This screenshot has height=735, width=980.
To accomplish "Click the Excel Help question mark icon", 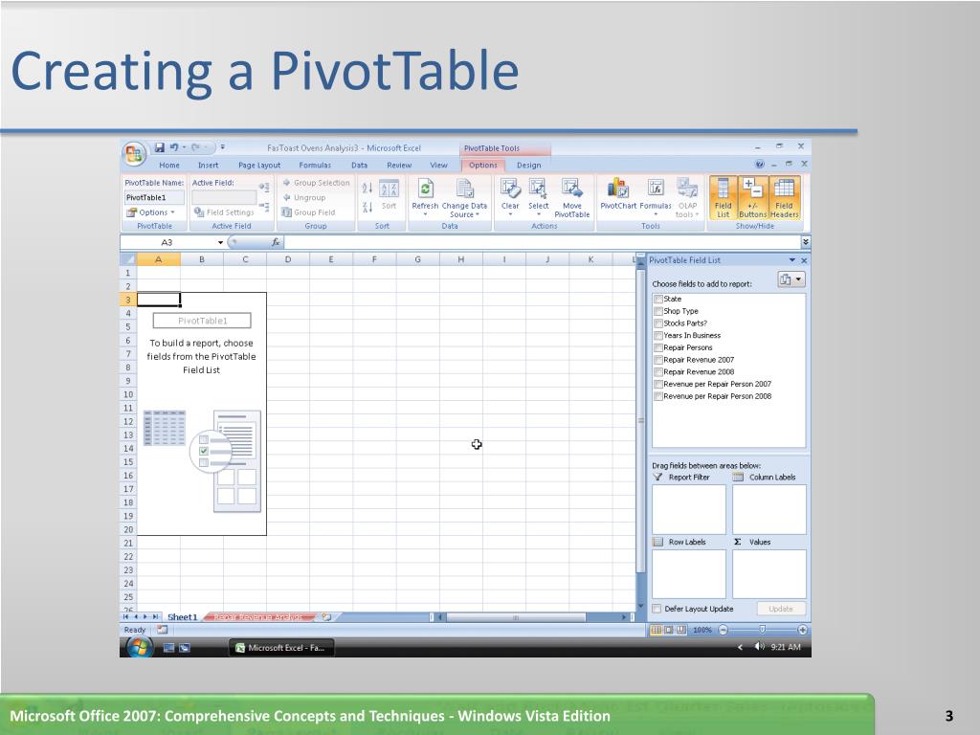I will pyautogui.click(x=759, y=165).
